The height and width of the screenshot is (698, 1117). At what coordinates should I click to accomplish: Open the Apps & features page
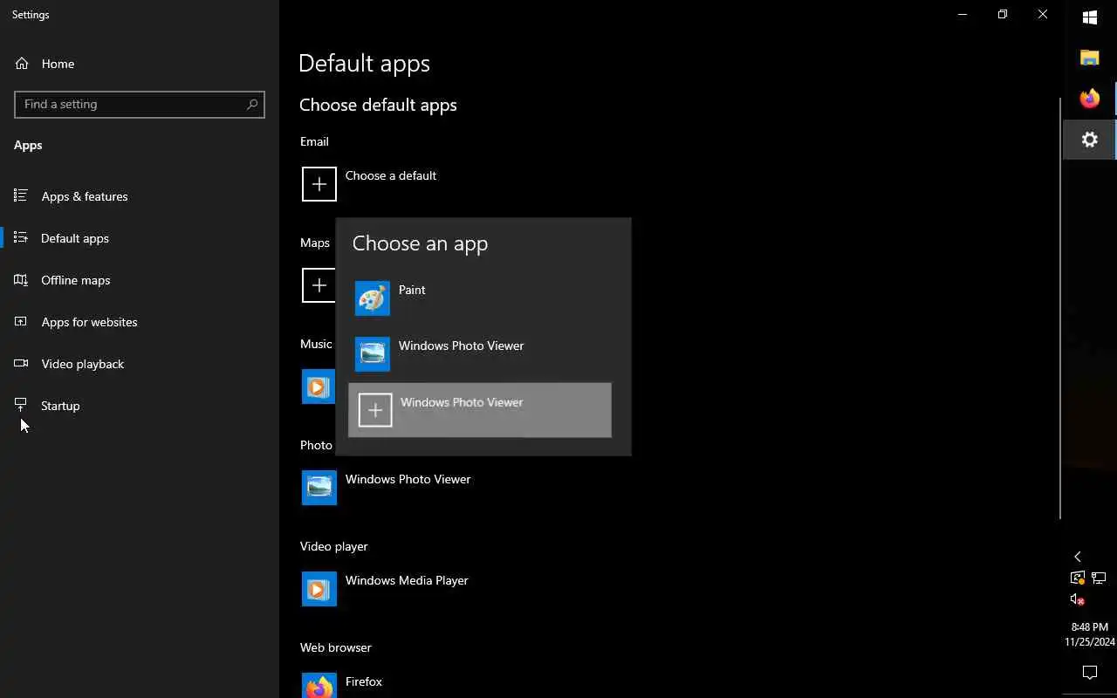(85, 196)
